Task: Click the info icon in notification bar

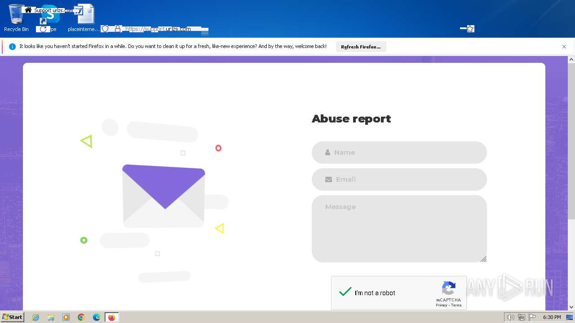Action: (12, 47)
